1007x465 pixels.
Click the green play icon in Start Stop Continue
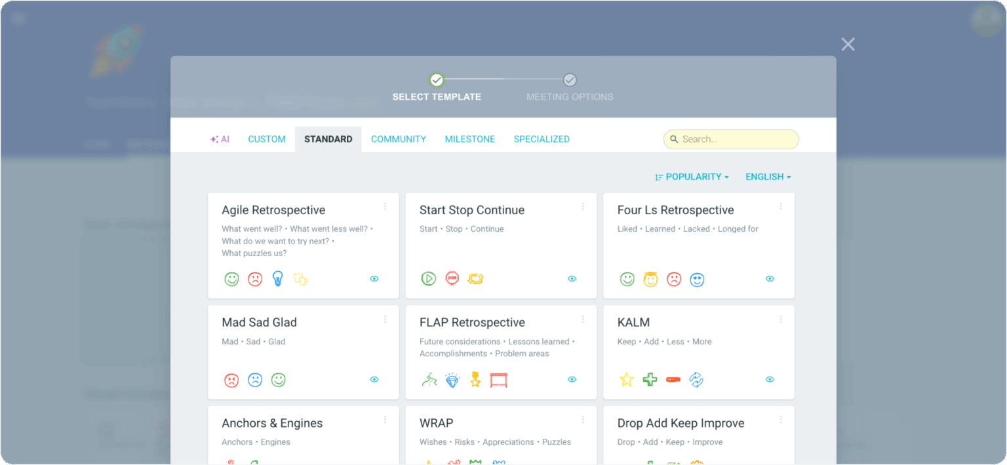[428, 278]
